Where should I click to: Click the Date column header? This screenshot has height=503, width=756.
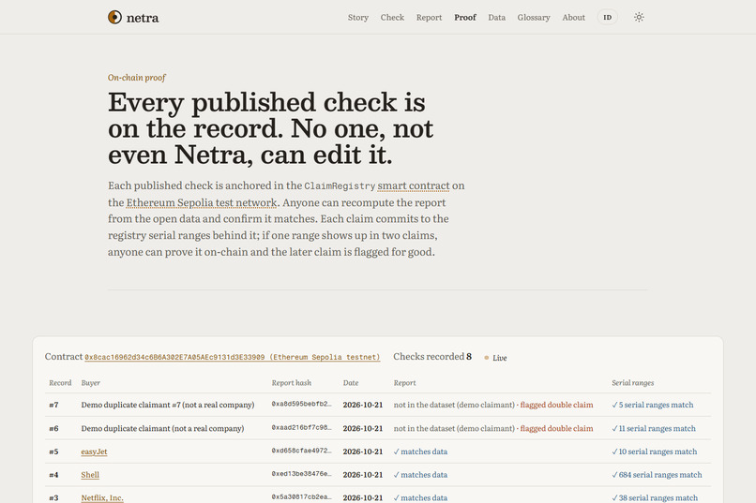click(x=351, y=383)
